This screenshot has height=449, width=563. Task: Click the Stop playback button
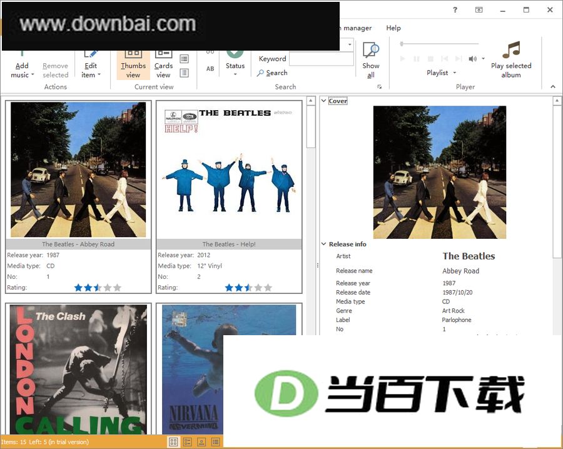click(430, 59)
